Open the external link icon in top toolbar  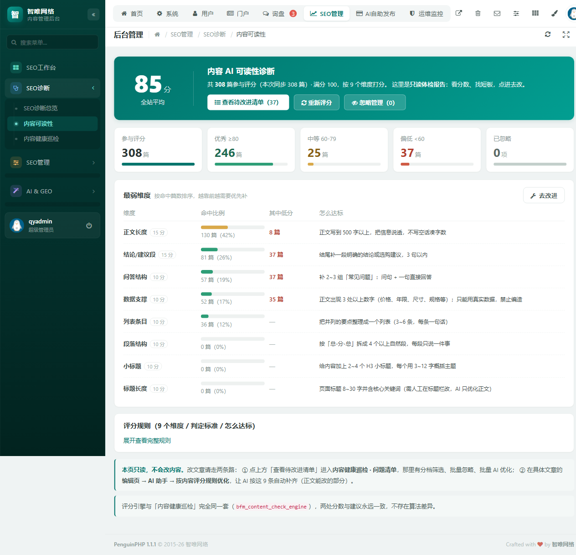[x=459, y=13]
